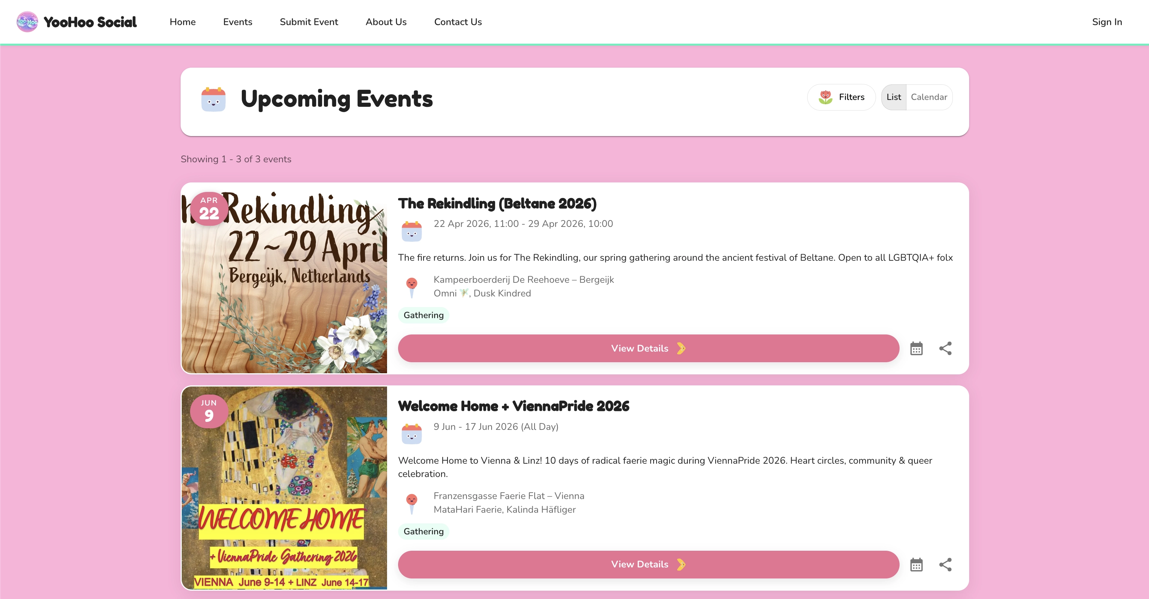Click the Welcome Home Klimt poster thumbnail
The height and width of the screenshot is (599, 1149).
(x=284, y=488)
